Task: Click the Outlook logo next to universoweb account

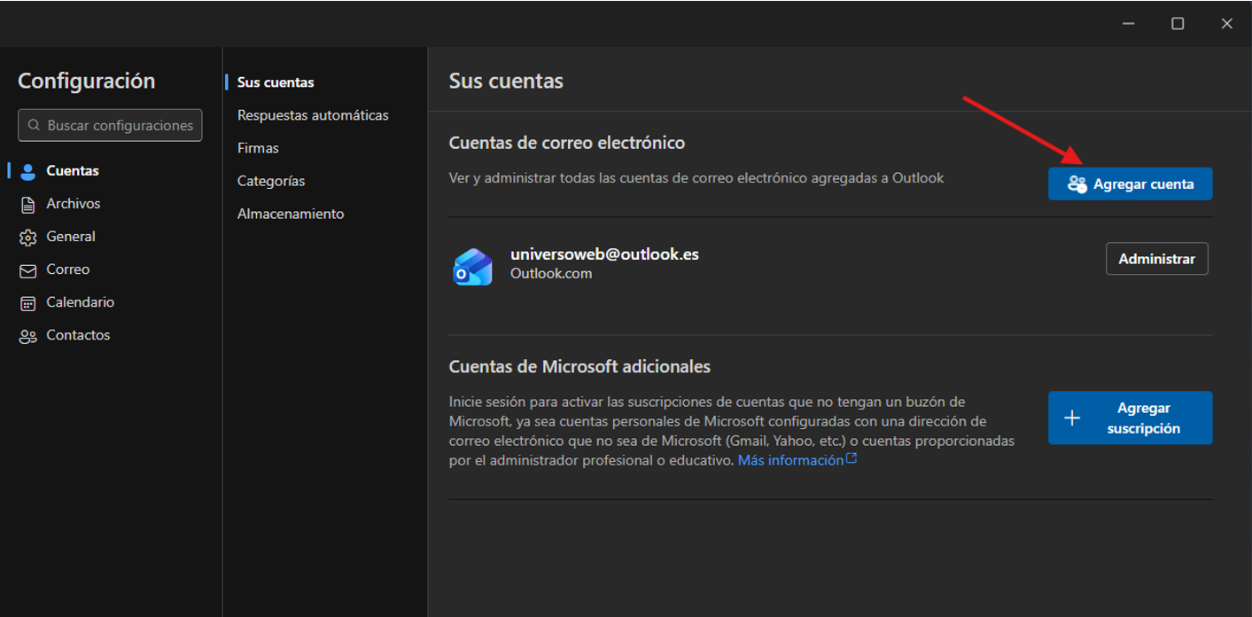Action: point(472,267)
